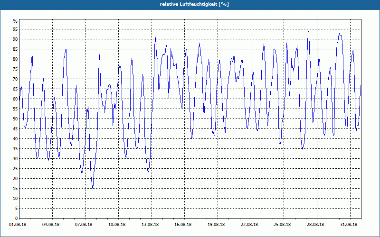Click the x-axis date 10.08.18

coord(117,225)
